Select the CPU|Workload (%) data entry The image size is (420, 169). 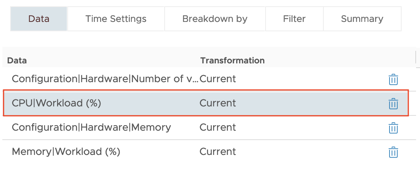(206, 103)
